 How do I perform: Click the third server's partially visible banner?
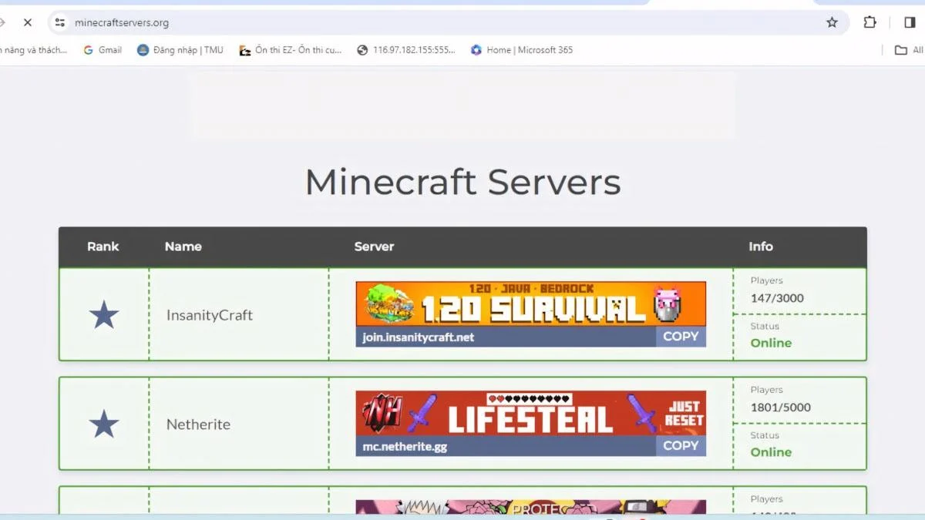click(530, 506)
